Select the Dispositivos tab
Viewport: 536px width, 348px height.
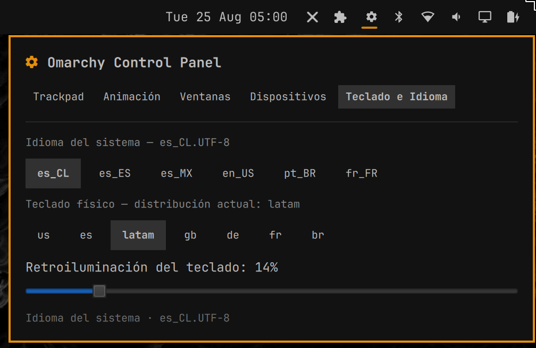(x=288, y=97)
